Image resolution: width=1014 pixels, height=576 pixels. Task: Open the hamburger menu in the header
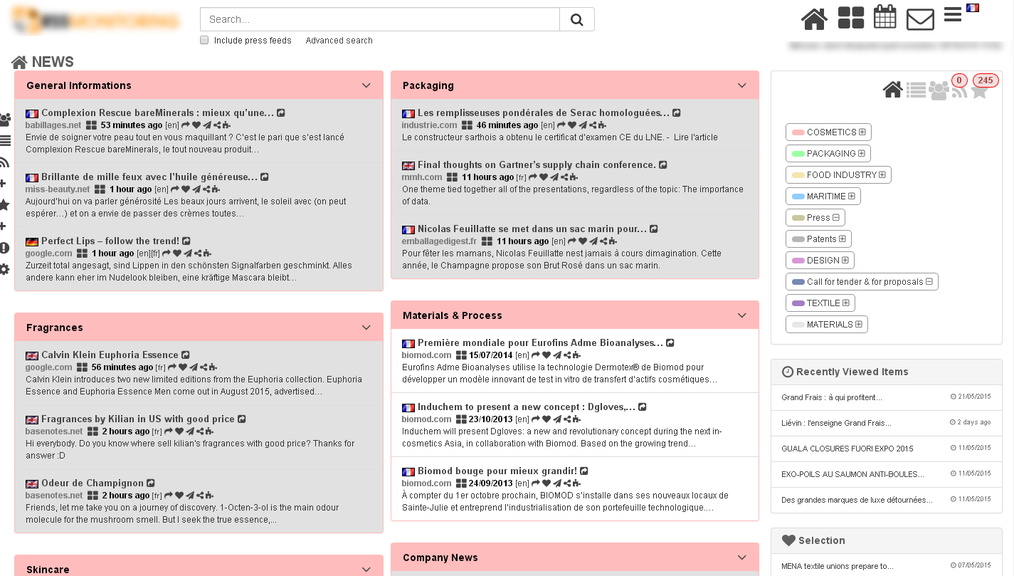tap(953, 14)
